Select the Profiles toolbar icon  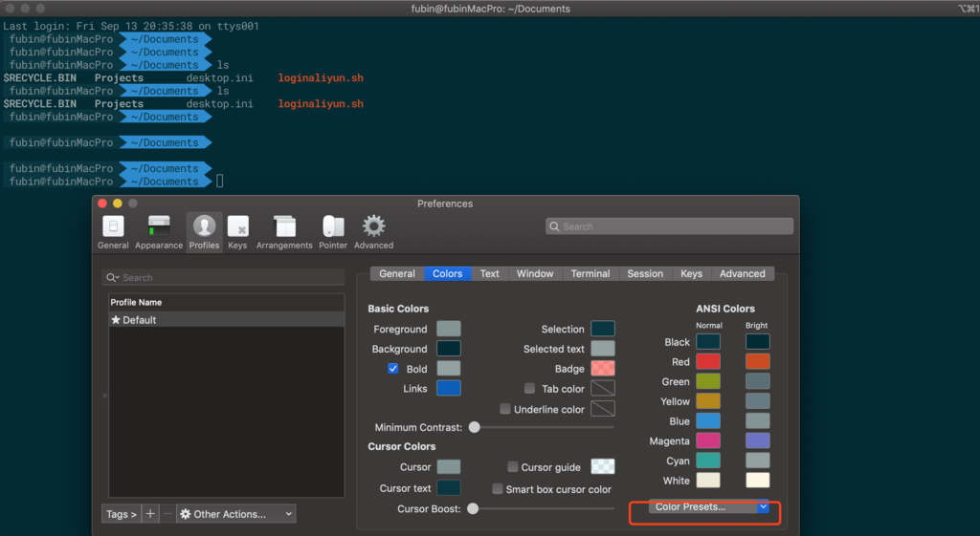point(204,230)
